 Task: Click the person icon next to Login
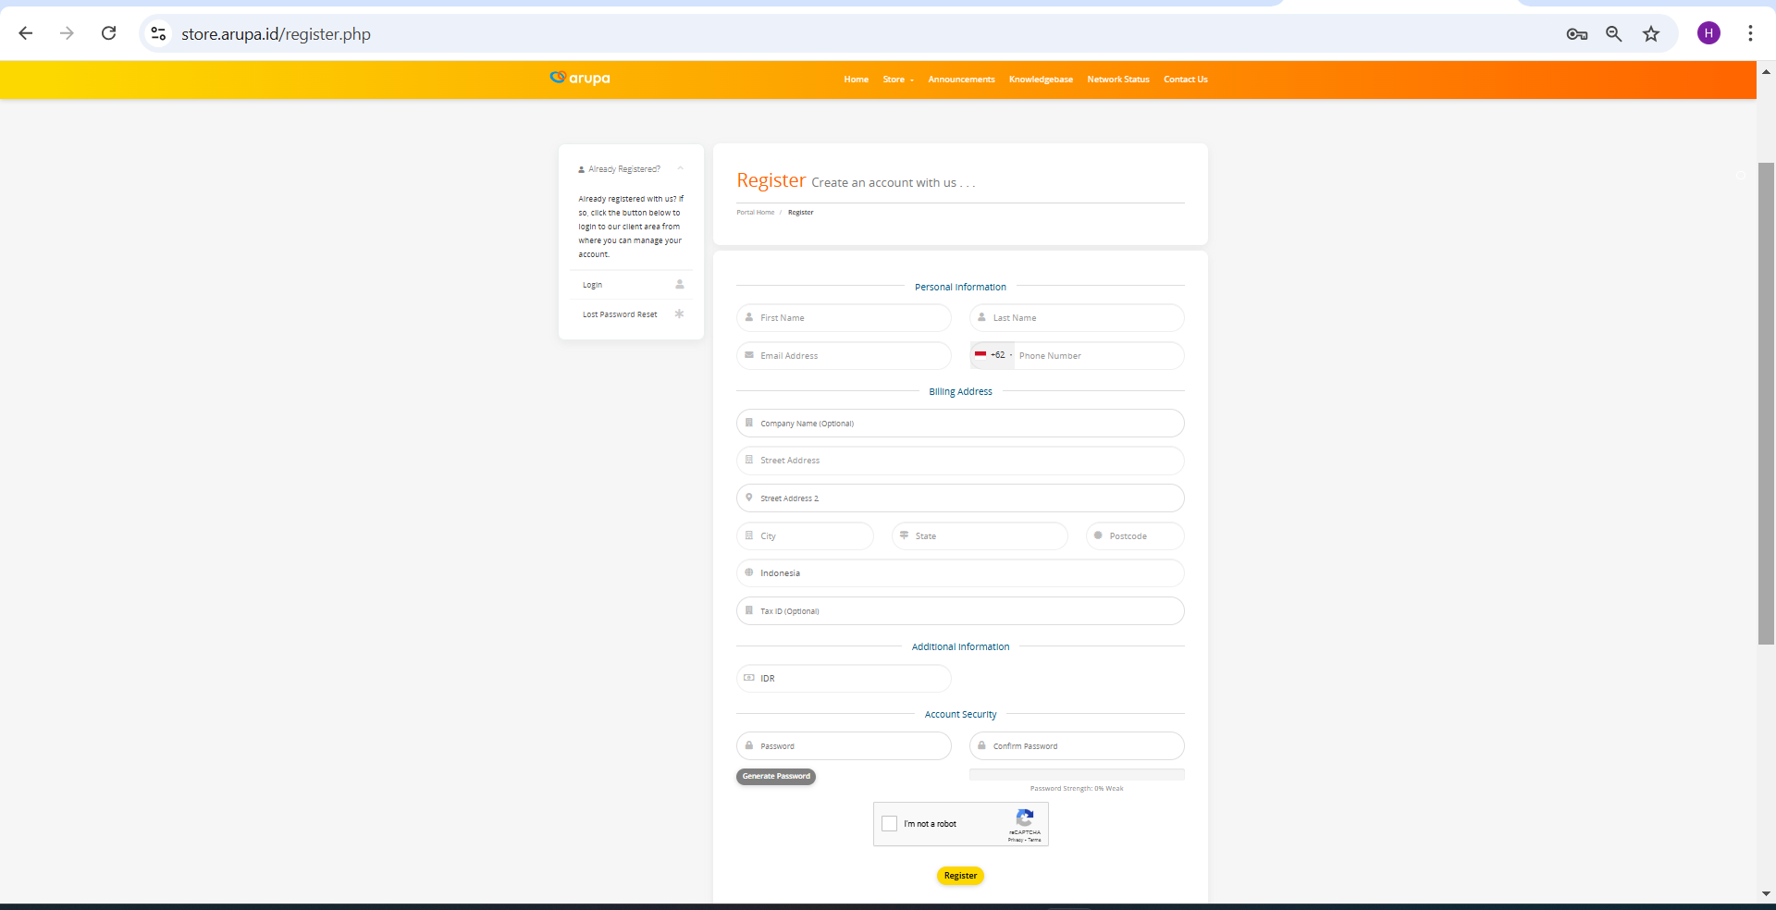(x=680, y=284)
